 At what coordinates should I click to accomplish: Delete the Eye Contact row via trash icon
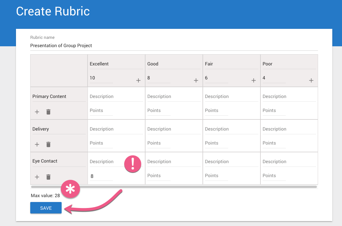pyautogui.click(x=48, y=177)
